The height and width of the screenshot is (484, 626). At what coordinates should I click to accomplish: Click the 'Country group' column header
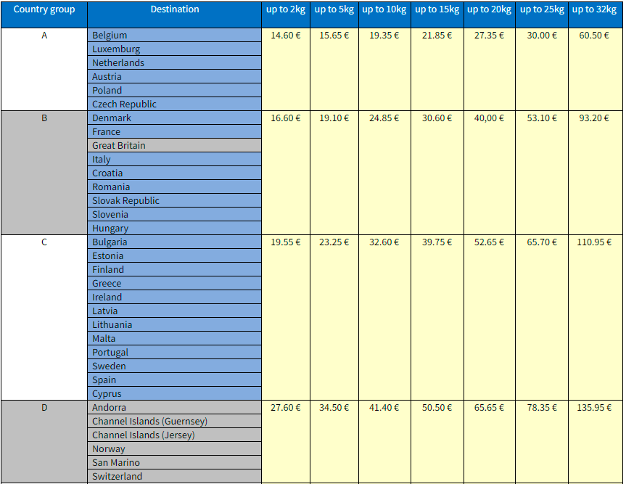click(x=44, y=9)
